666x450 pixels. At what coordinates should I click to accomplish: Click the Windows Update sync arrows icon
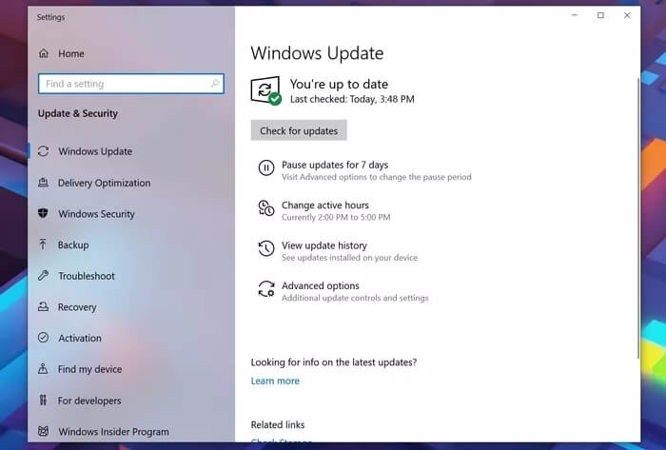click(x=44, y=151)
